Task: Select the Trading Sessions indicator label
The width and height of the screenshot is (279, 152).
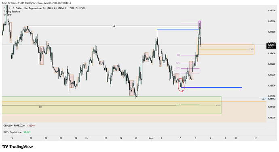Action: [x=12, y=12]
